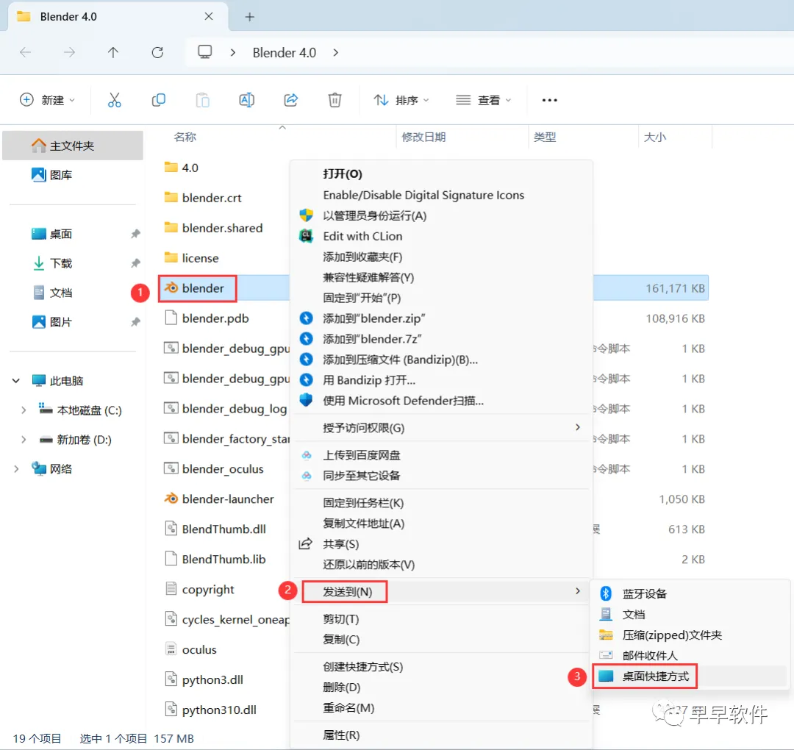Collapse the 此电脑 tree node
The height and width of the screenshot is (750, 794).
point(16,380)
